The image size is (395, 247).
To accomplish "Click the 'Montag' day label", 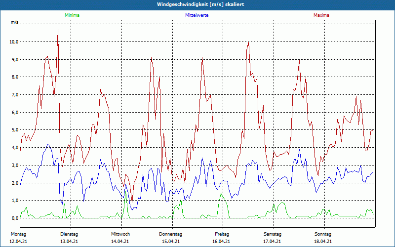I will coord(19,234).
